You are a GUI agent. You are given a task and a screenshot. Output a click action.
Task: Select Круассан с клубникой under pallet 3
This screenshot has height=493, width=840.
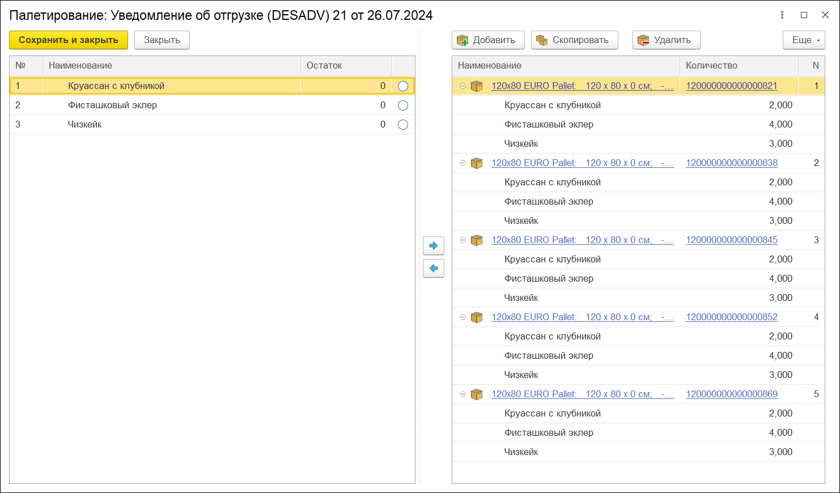pyautogui.click(x=553, y=260)
